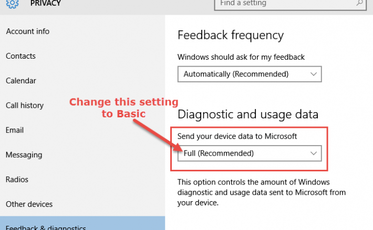Select Radios in the sidebar
This screenshot has height=230, width=373.
click(17, 180)
